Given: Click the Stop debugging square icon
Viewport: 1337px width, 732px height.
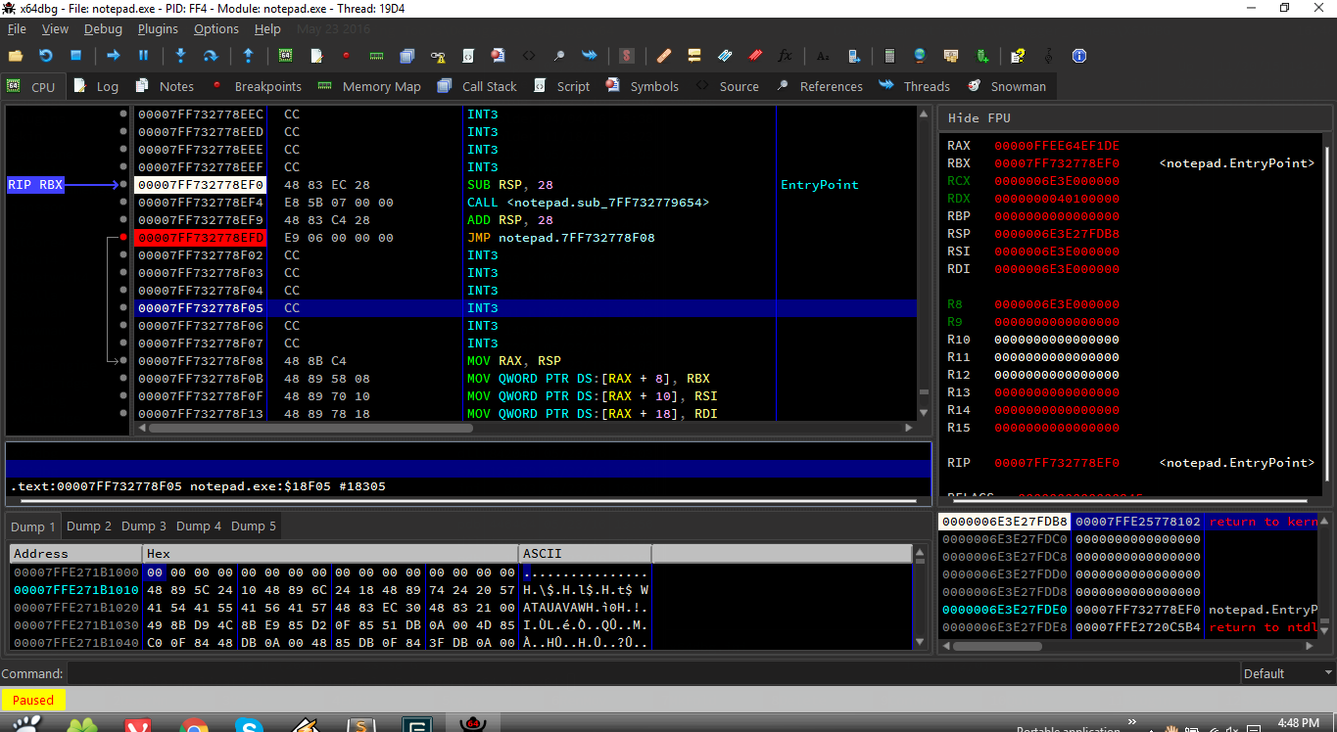Looking at the screenshot, I should click(x=75, y=56).
